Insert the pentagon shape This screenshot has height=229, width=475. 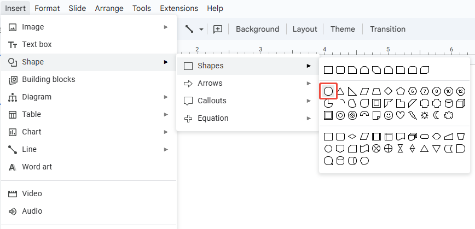click(x=401, y=91)
